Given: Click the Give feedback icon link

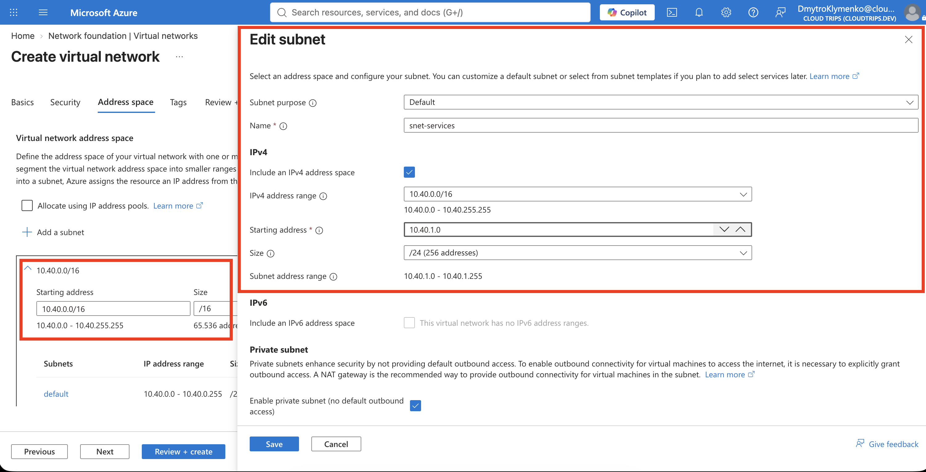Looking at the screenshot, I should pyautogui.click(x=860, y=443).
